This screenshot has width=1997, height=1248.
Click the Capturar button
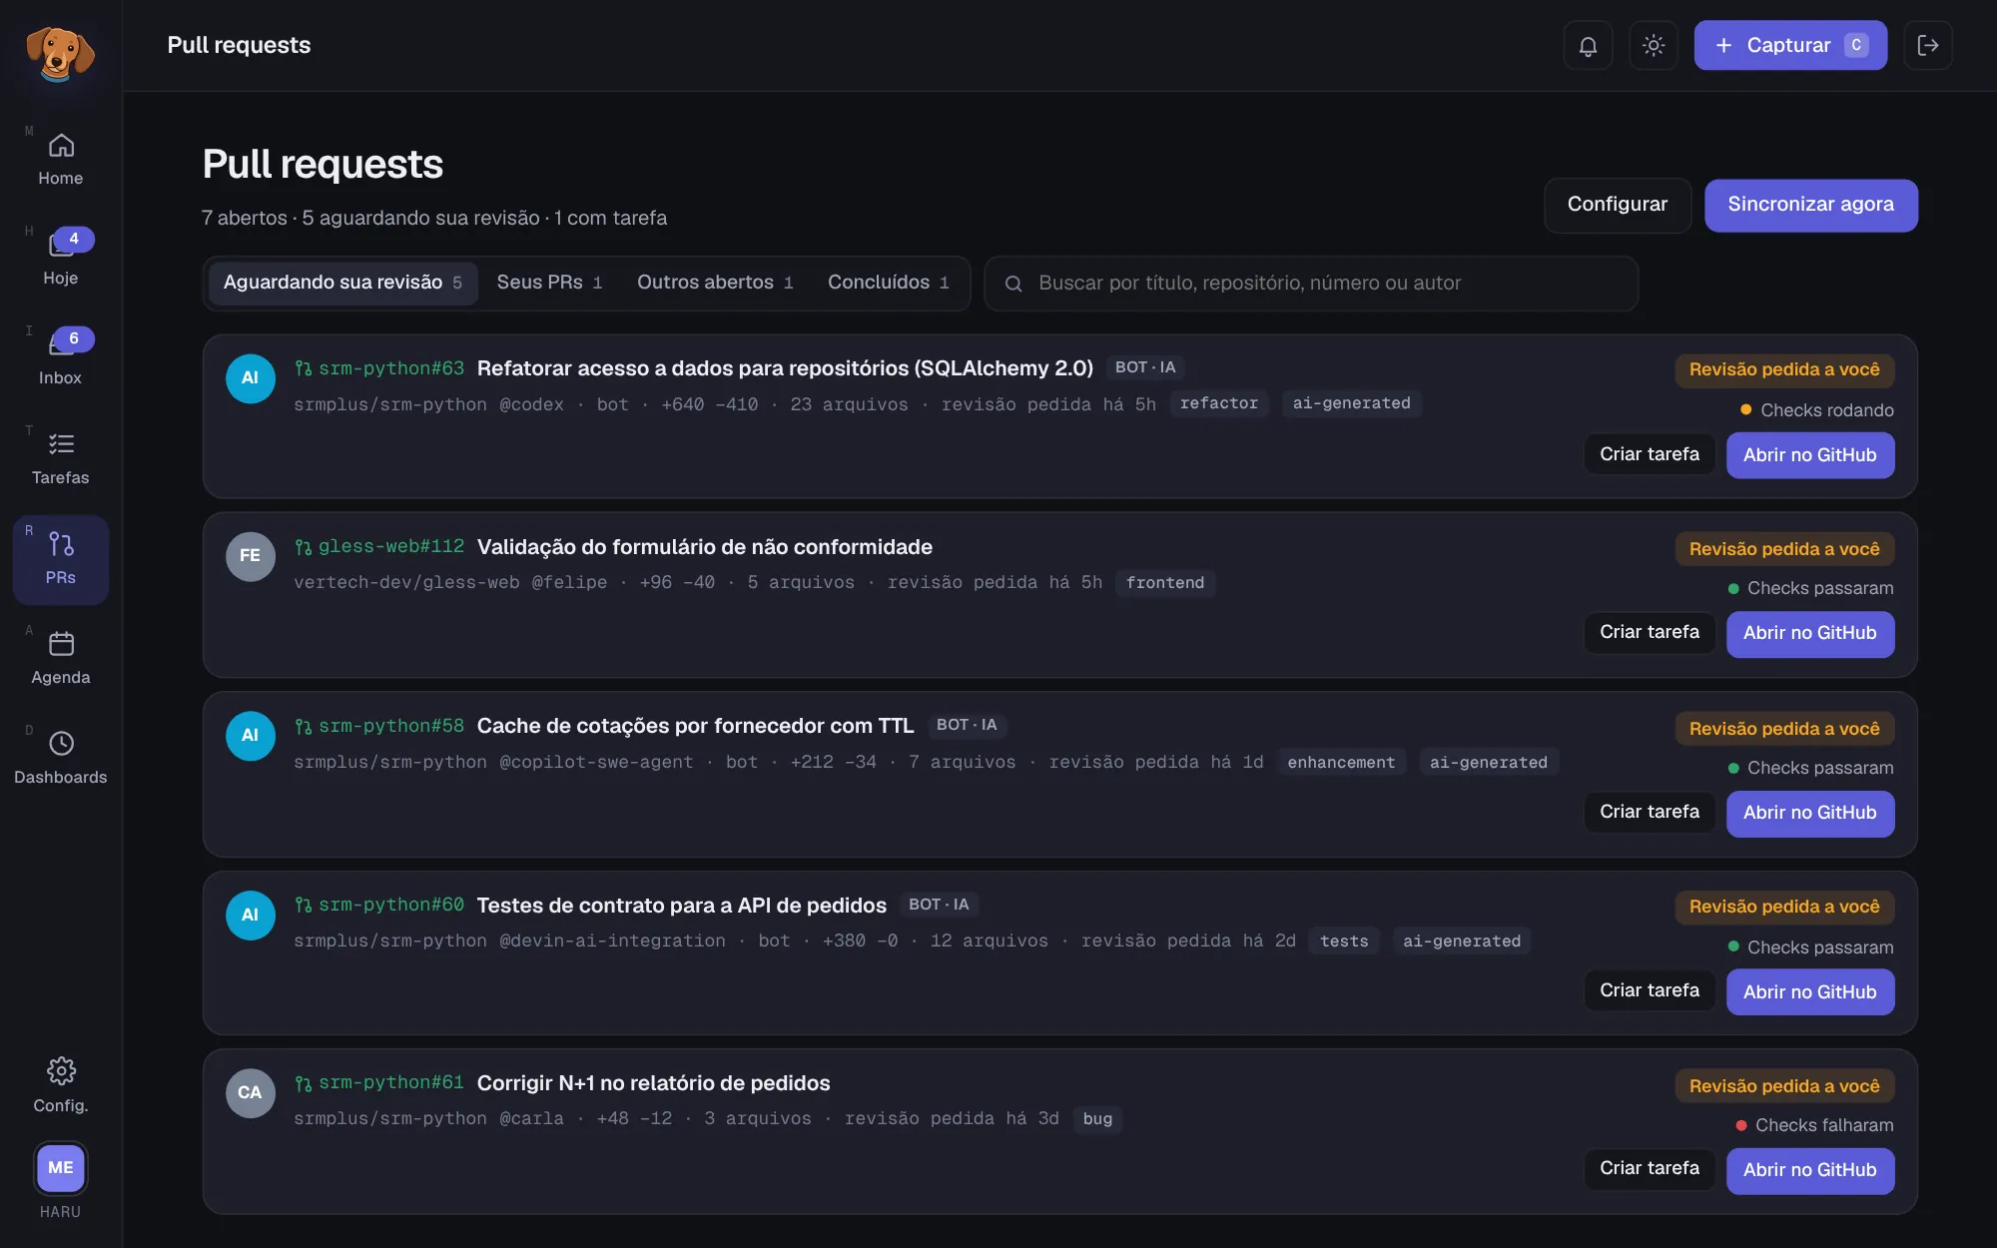1790,45
